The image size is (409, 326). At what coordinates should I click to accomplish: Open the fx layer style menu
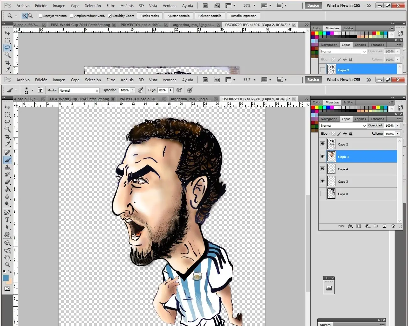click(350, 226)
